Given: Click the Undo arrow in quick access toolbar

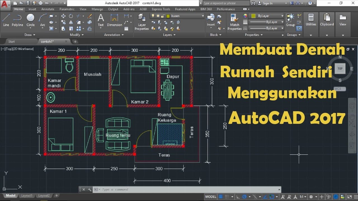Looking at the screenshot, I should [x=47, y=3].
